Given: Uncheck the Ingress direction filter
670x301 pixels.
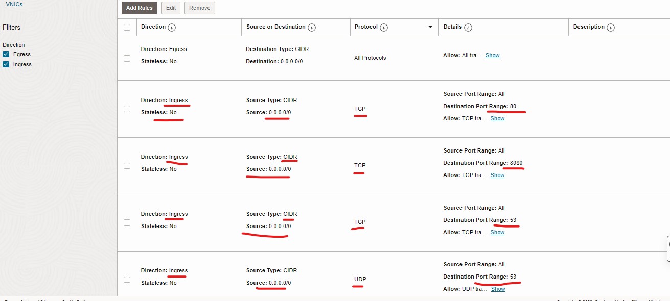Looking at the screenshot, I should click(x=6, y=64).
